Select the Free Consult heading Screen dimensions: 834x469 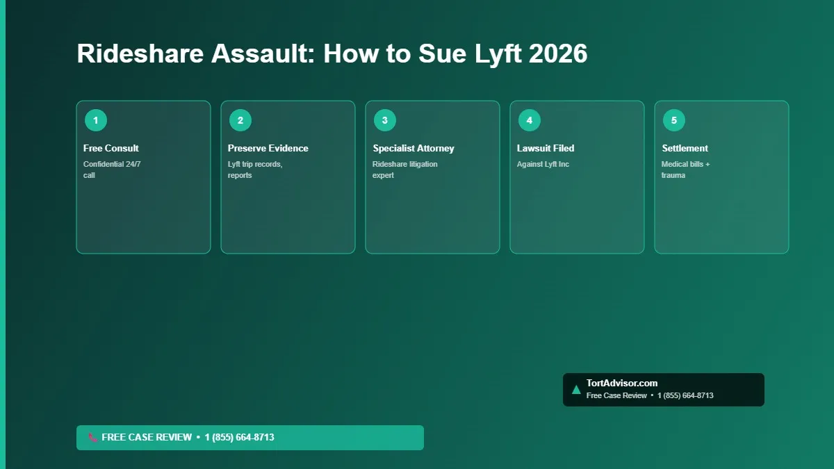[x=111, y=148]
